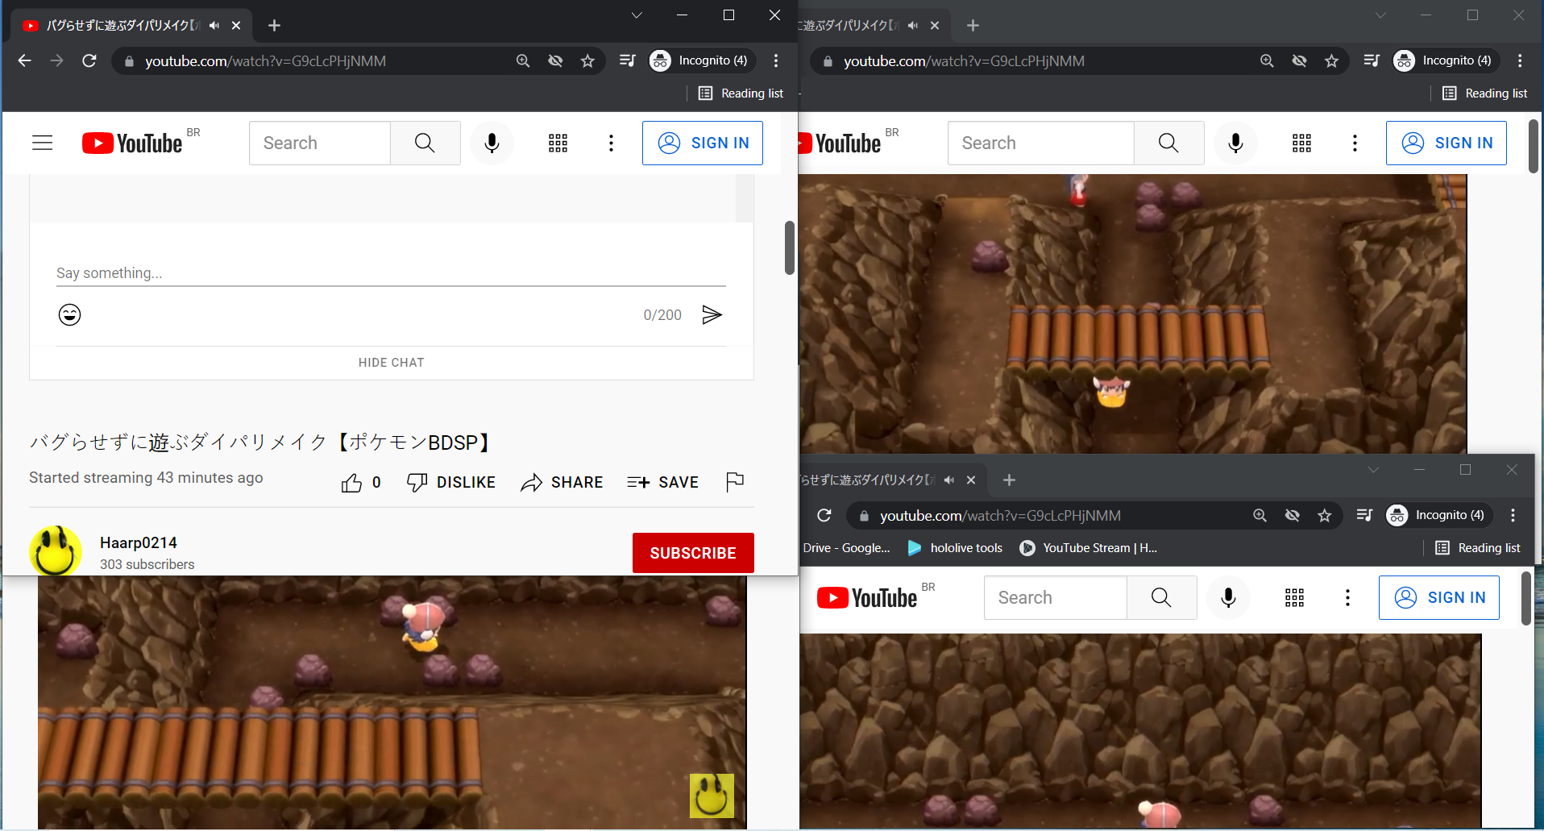Bookmark page with star in top-right window
Image resolution: width=1544 pixels, height=831 pixels.
coord(1331,60)
